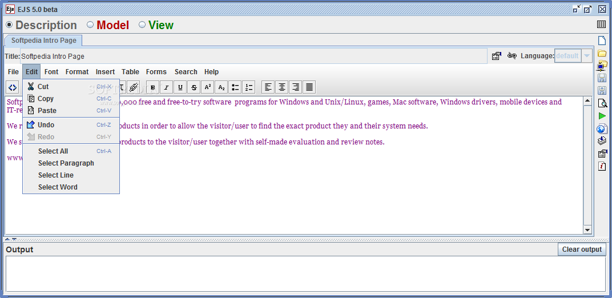
Task: Click inside the Title input field
Action: click(x=253, y=56)
